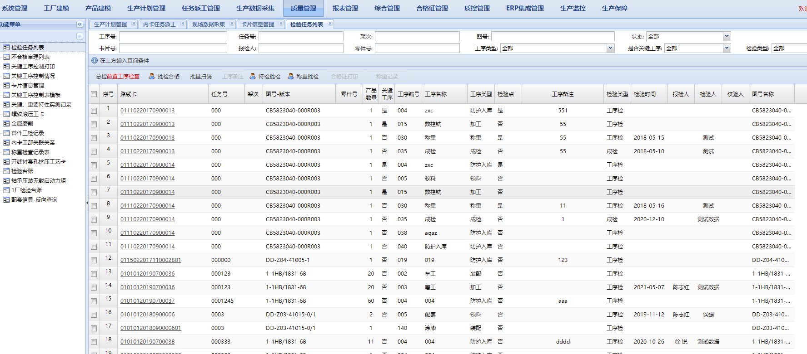Expand the 工序类型 dropdown list
Viewport: 807px width, 354px height.
pos(610,48)
